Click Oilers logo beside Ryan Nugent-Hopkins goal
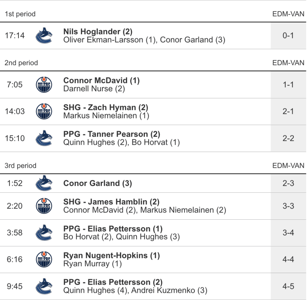Viewport: 307px width, 300px height. coord(44,260)
